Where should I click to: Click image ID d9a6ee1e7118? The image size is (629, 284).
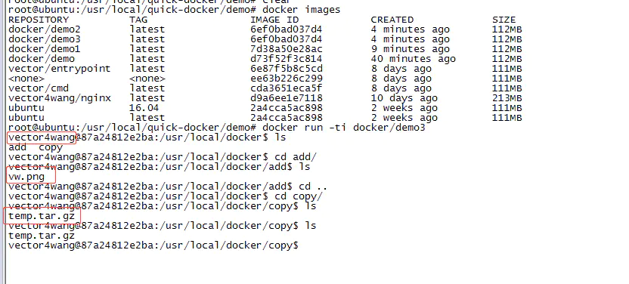[286, 98]
